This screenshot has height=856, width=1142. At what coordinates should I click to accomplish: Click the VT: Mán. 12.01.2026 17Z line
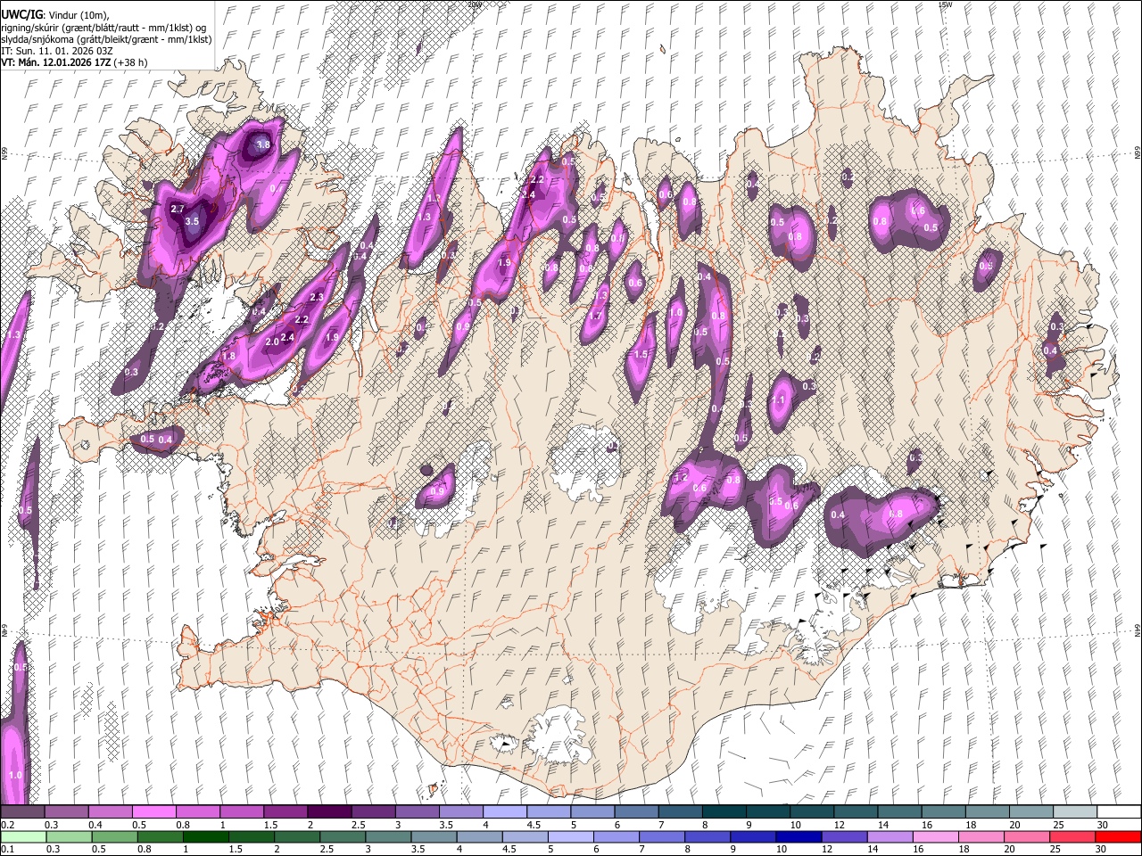click(74, 62)
